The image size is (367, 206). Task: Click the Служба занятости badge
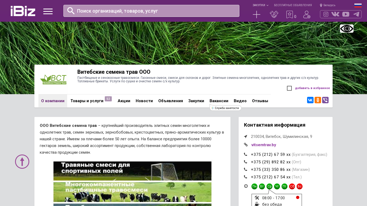pyautogui.click(x=225, y=108)
